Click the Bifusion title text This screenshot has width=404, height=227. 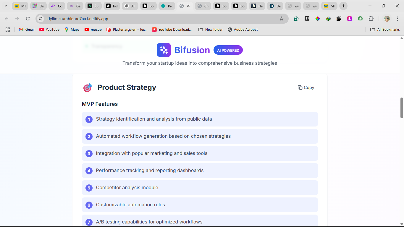[192, 50]
